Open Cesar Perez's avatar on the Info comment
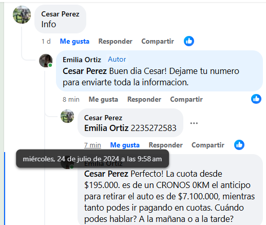Viewport: 266px width, 225px height. click(22, 14)
